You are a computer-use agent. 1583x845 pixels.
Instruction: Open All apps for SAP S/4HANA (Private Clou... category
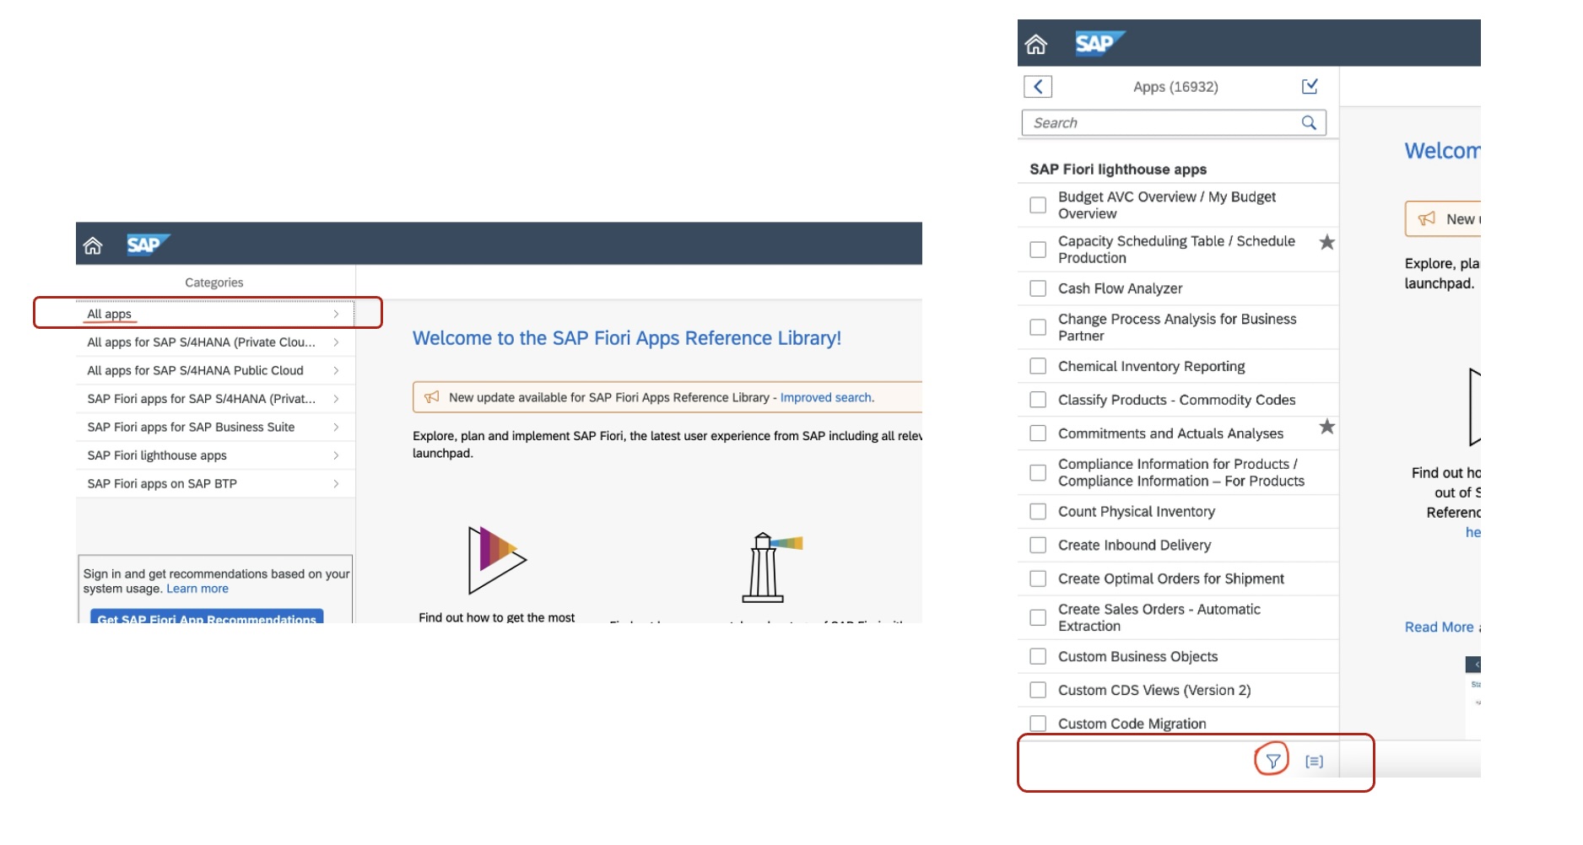pos(215,342)
